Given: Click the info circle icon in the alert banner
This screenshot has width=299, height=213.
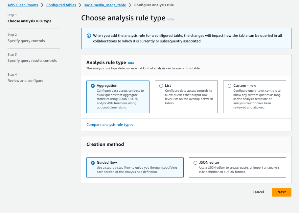Looking at the screenshot, I should 89,36.
